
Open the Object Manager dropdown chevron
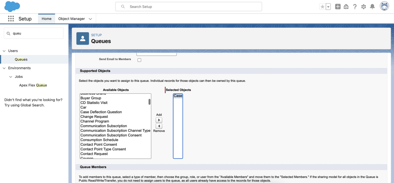[90, 18]
